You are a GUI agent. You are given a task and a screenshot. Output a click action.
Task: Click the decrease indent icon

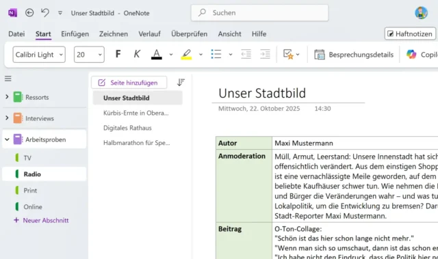click(246, 54)
